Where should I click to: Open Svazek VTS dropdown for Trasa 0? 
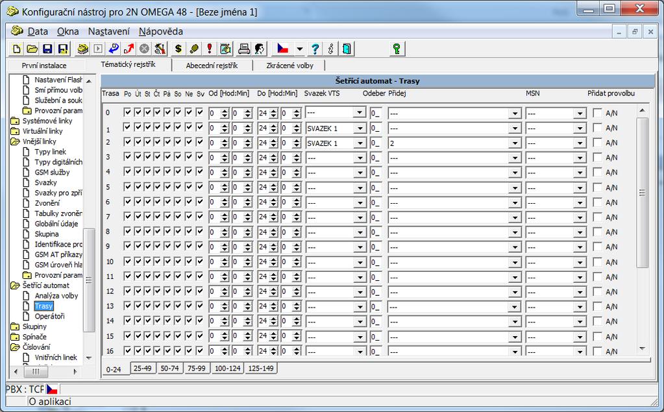click(x=360, y=113)
